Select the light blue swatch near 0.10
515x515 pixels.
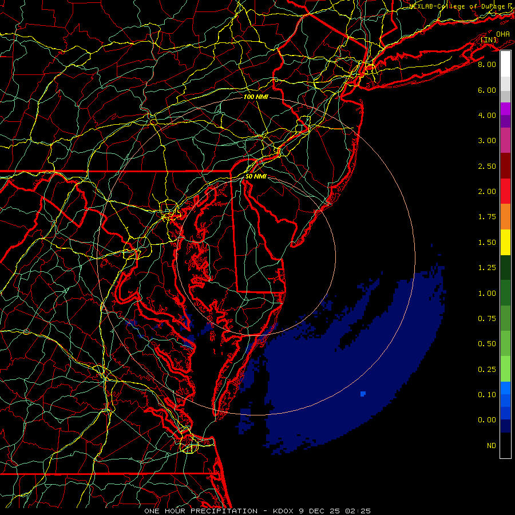pyautogui.click(x=505, y=388)
